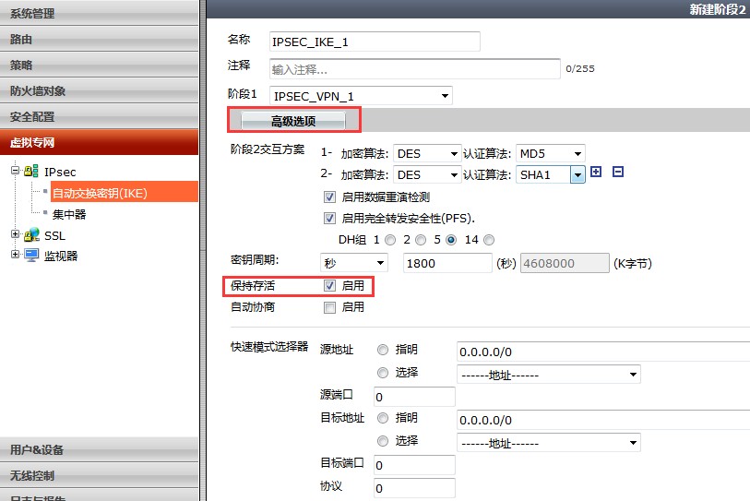Screen dimensions: 750x501
Task: Expand the 监视器 tree node
Action: (x=15, y=256)
